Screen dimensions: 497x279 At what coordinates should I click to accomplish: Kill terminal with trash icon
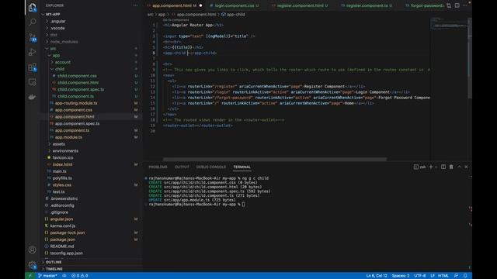451,167
